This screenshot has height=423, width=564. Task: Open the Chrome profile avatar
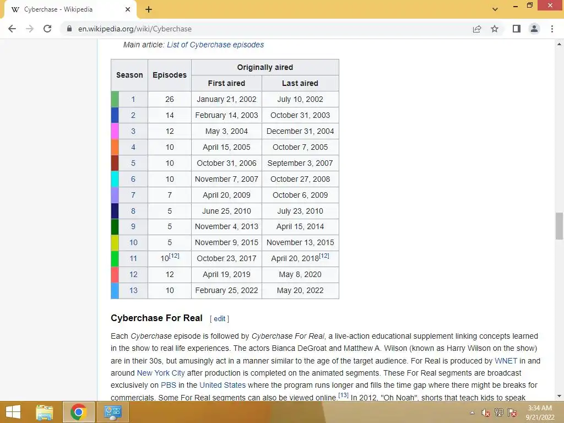(534, 29)
